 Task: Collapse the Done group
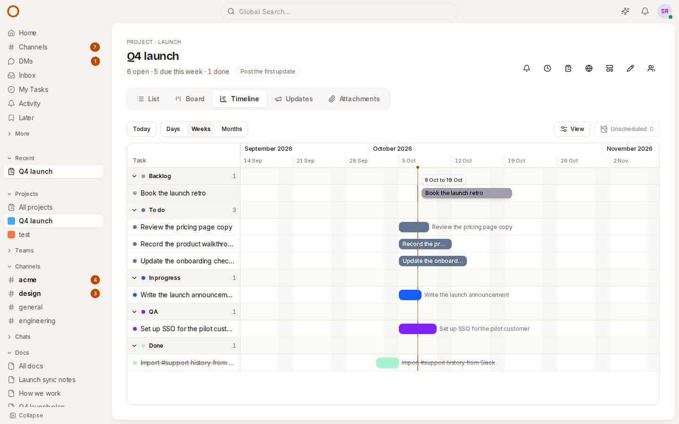click(134, 346)
